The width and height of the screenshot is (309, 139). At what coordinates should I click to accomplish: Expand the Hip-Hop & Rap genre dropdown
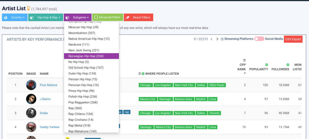46,18
